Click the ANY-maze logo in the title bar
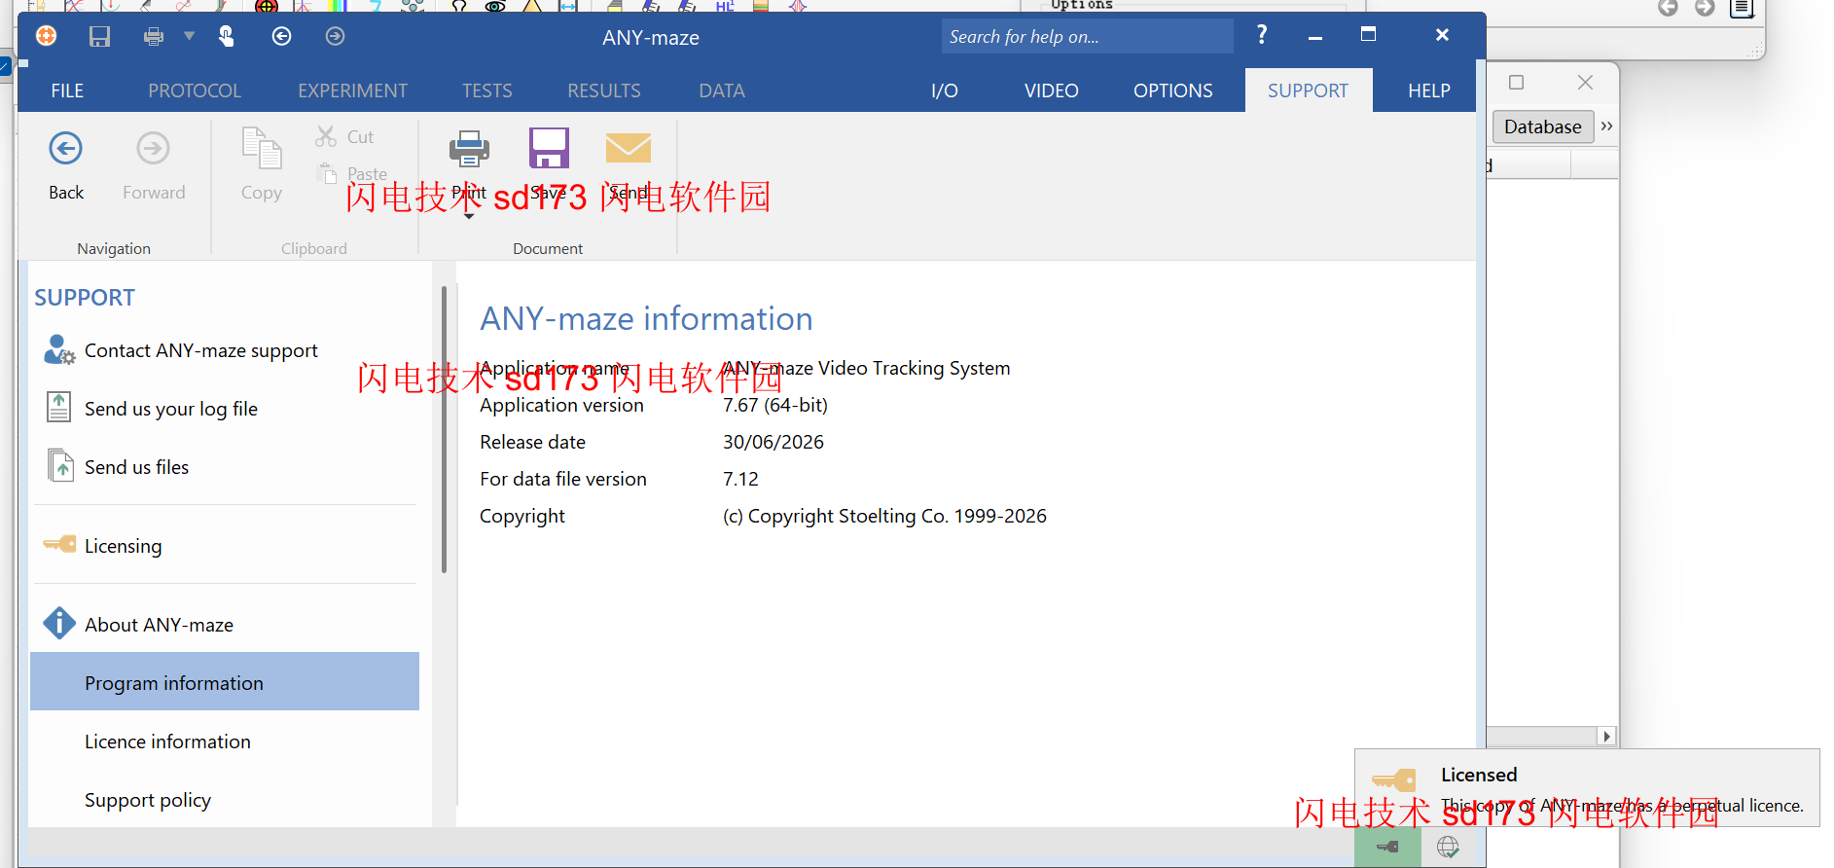Image resolution: width=1834 pixels, height=868 pixels. click(x=46, y=36)
